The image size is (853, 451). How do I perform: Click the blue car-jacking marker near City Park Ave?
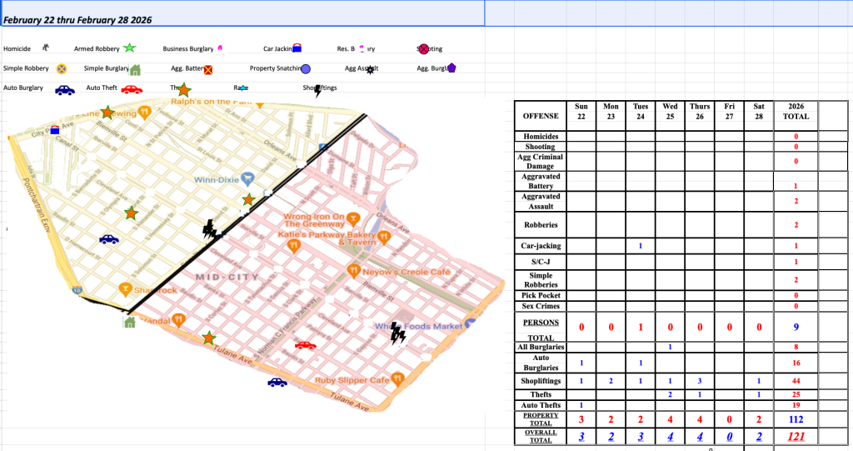(x=55, y=129)
